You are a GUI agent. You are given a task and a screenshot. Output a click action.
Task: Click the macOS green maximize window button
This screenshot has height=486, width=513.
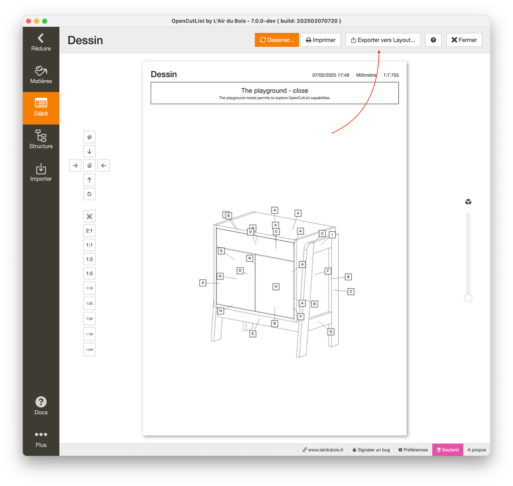[x=45, y=21]
